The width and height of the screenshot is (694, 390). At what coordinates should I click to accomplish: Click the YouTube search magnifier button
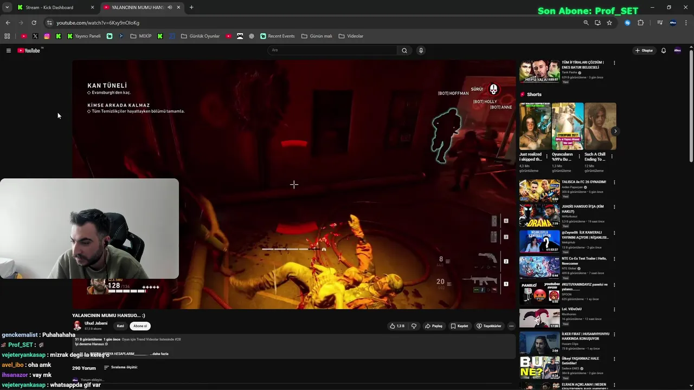coord(404,50)
